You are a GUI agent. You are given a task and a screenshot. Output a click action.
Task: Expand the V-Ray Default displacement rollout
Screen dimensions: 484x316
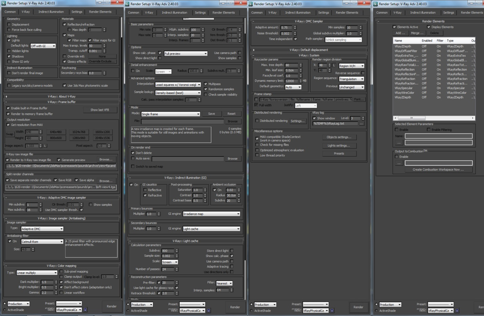pyautogui.click(x=309, y=50)
